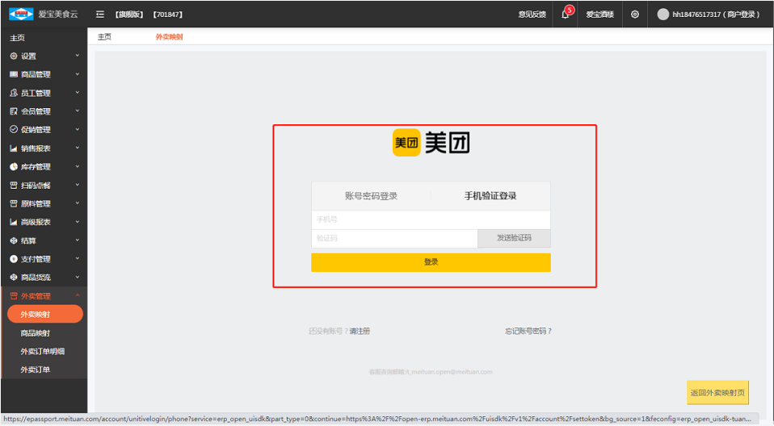
Task: Switch to 账号密码登录 tab
Action: click(371, 196)
